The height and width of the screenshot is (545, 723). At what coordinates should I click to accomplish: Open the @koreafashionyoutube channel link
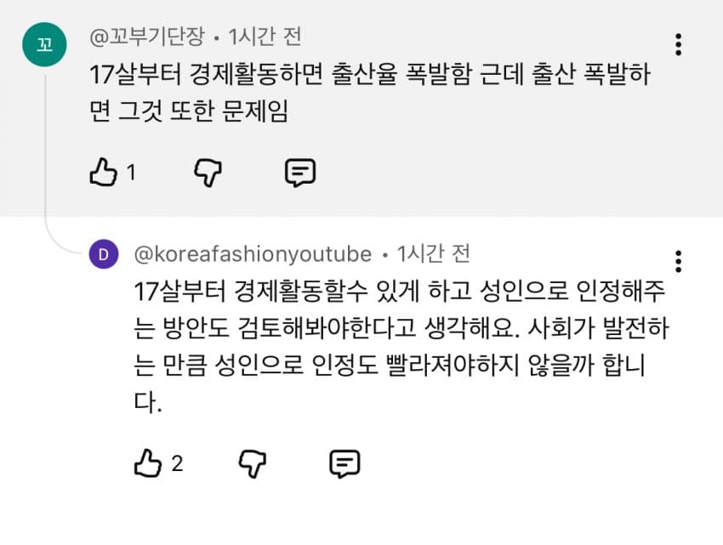253,254
